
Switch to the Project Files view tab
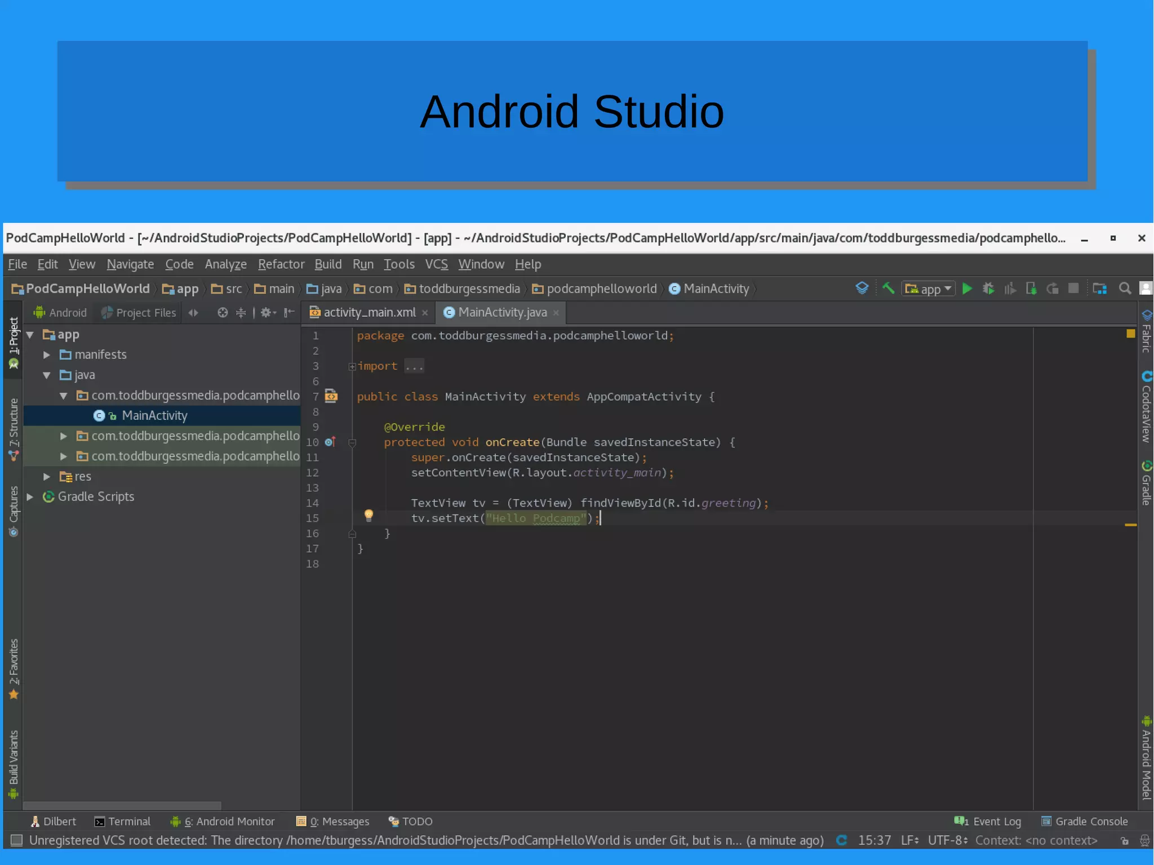(139, 312)
